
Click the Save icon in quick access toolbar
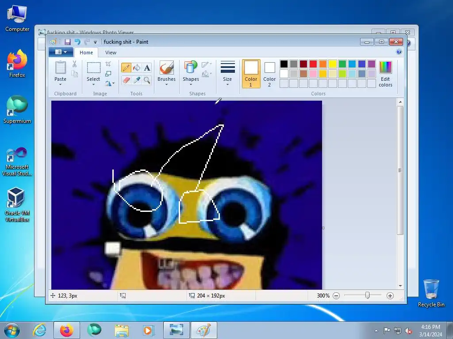tap(68, 42)
